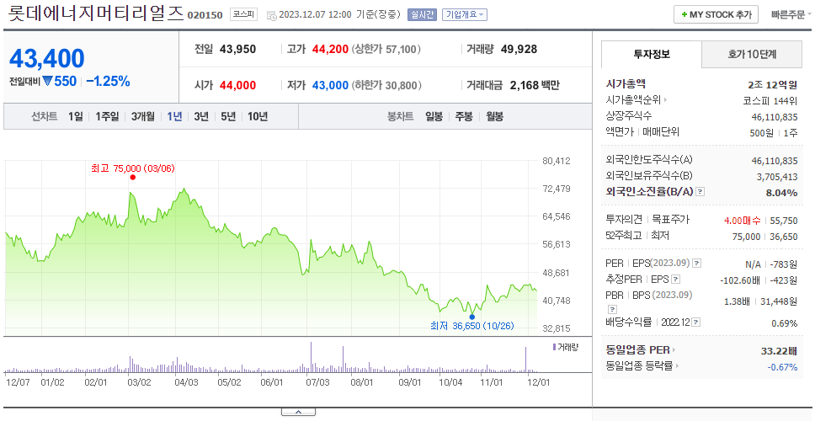Toggle the 실시간 real-time badge
The image size is (815, 421).
pyautogui.click(x=423, y=14)
